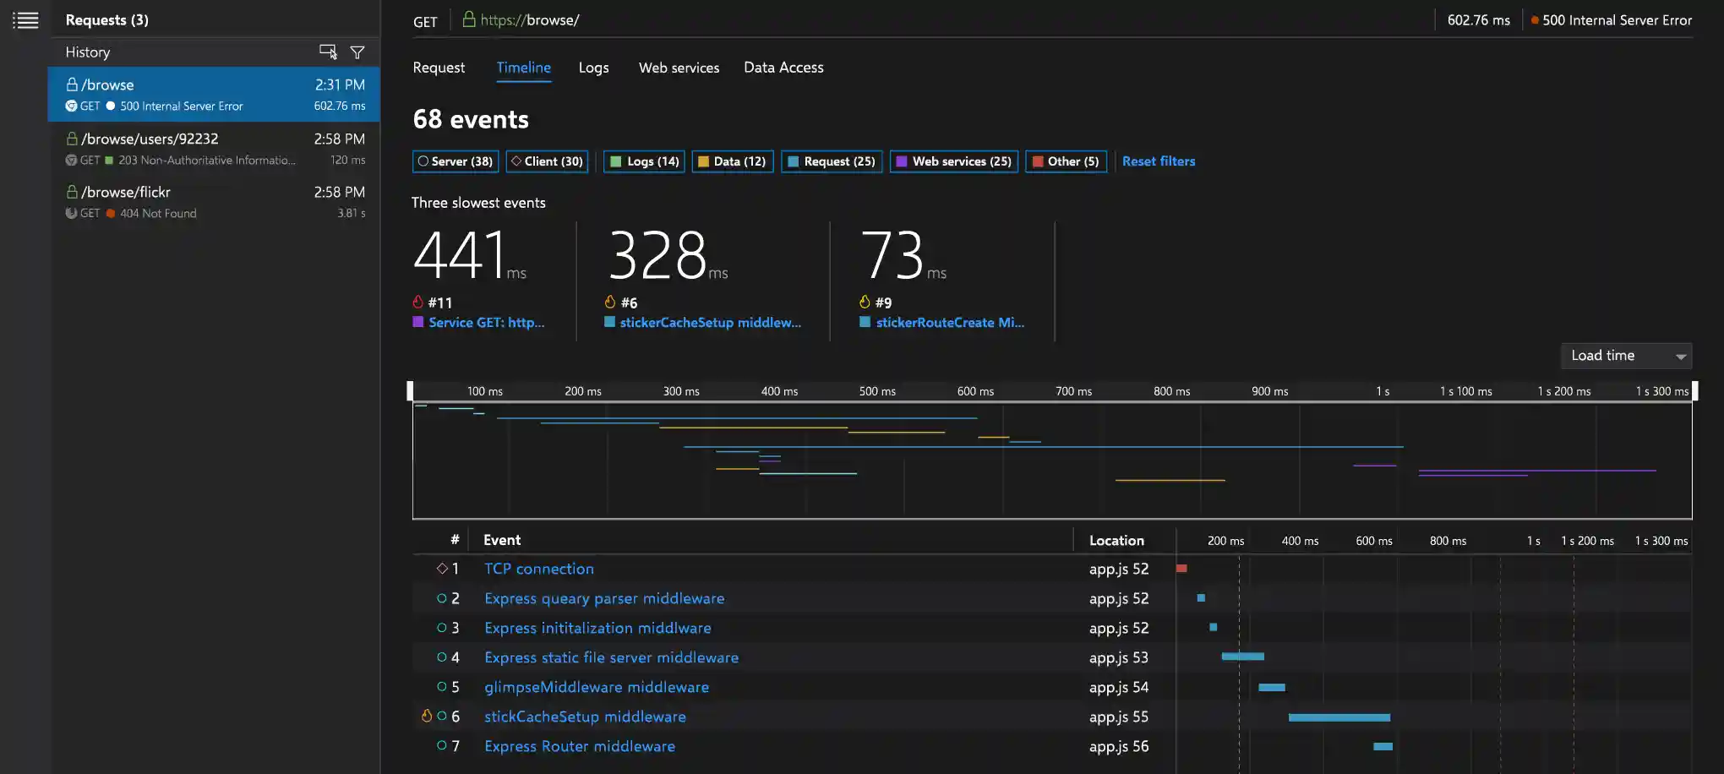
Task: Toggle the Server (38) event filter
Action: 455,161
